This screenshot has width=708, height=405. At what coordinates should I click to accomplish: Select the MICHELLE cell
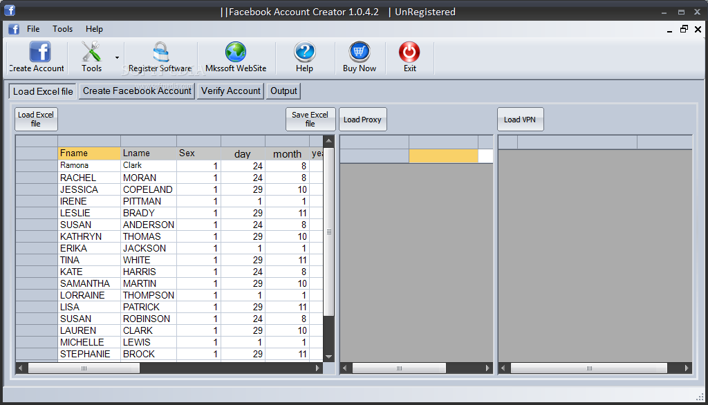[89, 342]
